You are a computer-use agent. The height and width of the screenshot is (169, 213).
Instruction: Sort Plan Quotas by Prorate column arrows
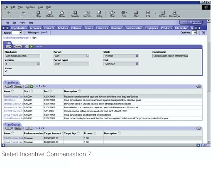pyautogui.click(x=95, y=133)
